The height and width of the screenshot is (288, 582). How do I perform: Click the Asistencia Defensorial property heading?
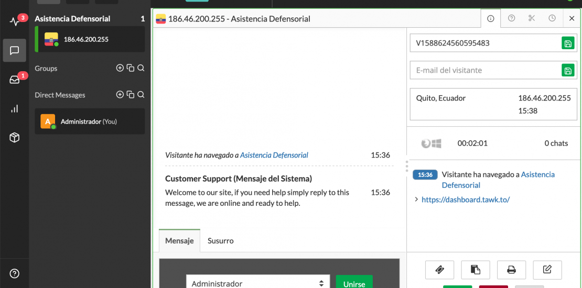72,18
